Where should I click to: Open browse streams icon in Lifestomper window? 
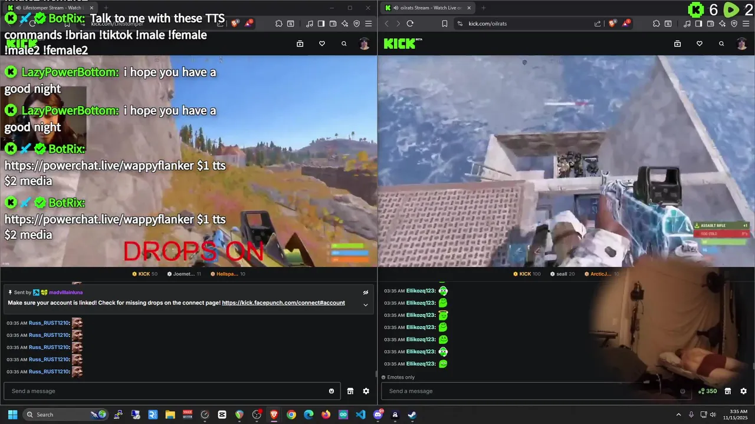(300, 44)
